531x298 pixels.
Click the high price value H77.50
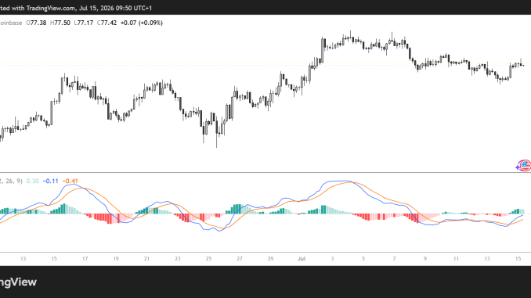[60, 23]
